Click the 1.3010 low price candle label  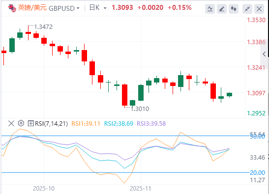tap(140, 109)
